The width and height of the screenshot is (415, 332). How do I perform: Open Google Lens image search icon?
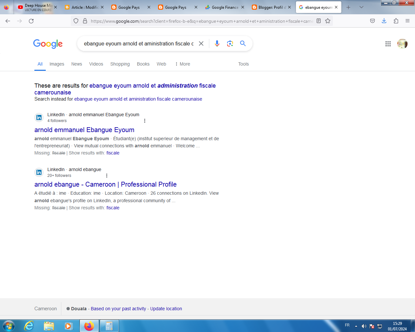[230, 43]
